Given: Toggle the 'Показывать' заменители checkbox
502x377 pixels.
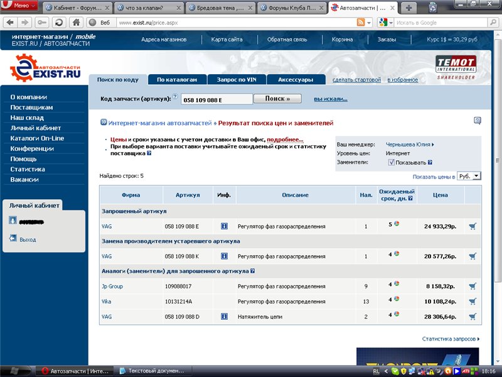Looking at the screenshot, I should coord(391,162).
